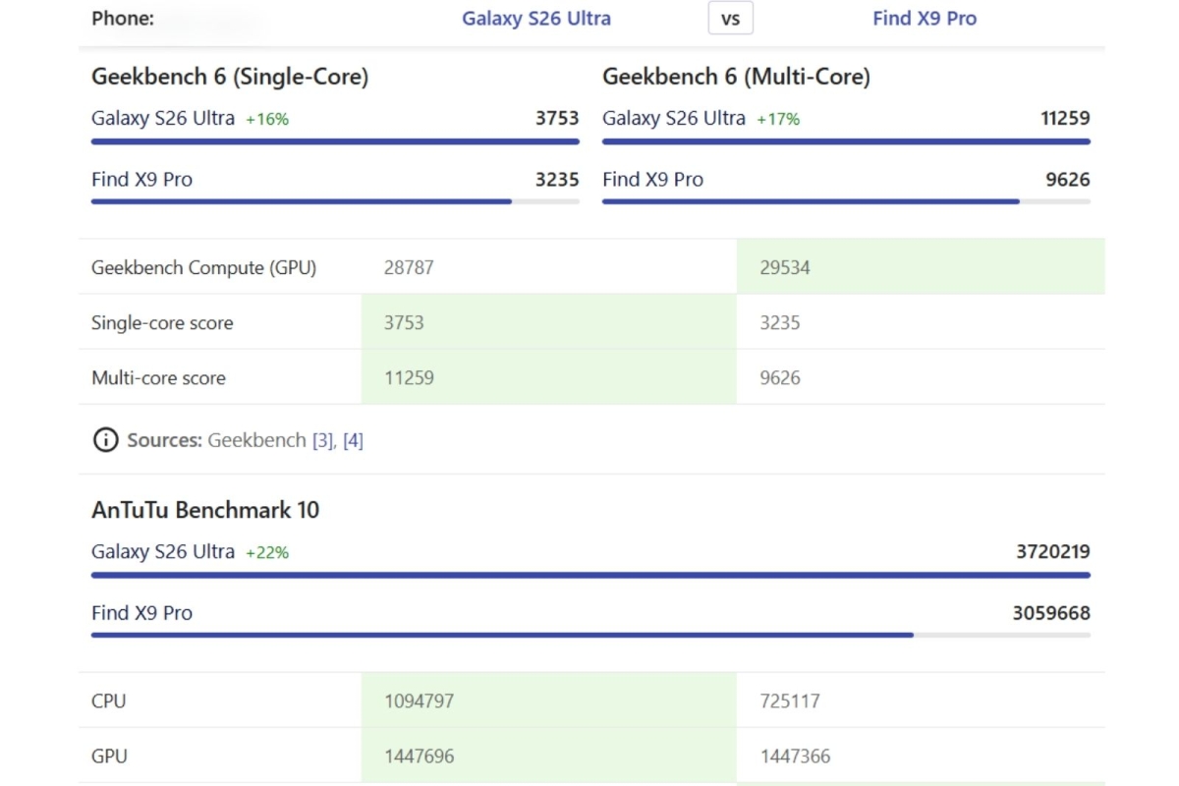Click the Galaxy S26 Ultra single-core progress bar
Image resolution: width=1179 pixels, height=786 pixels.
coord(335,141)
